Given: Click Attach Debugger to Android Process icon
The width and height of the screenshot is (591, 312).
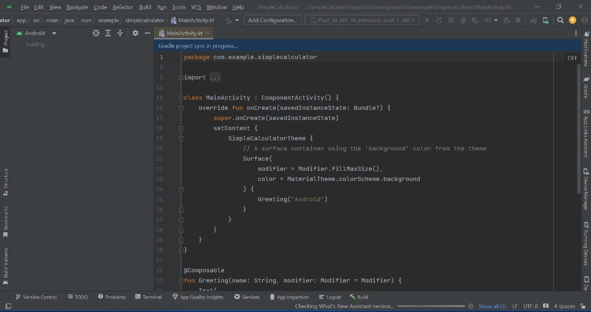Looking at the screenshot, I should point(507,20).
